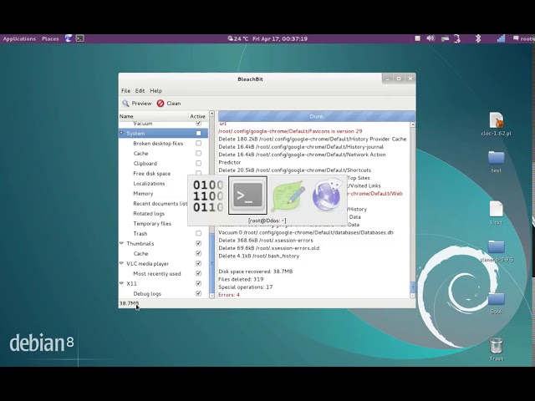Enable the Broken desktop files checkbox
535x401 pixels.
coord(199,143)
